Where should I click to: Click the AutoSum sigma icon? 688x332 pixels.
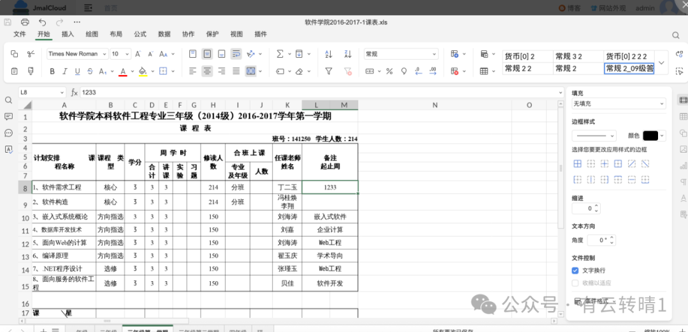pyautogui.click(x=280, y=54)
